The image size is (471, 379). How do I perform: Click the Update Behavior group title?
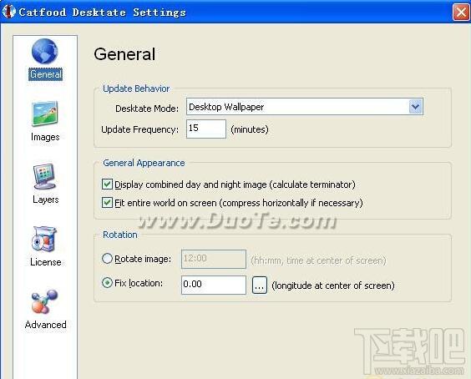[x=136, y=88]
